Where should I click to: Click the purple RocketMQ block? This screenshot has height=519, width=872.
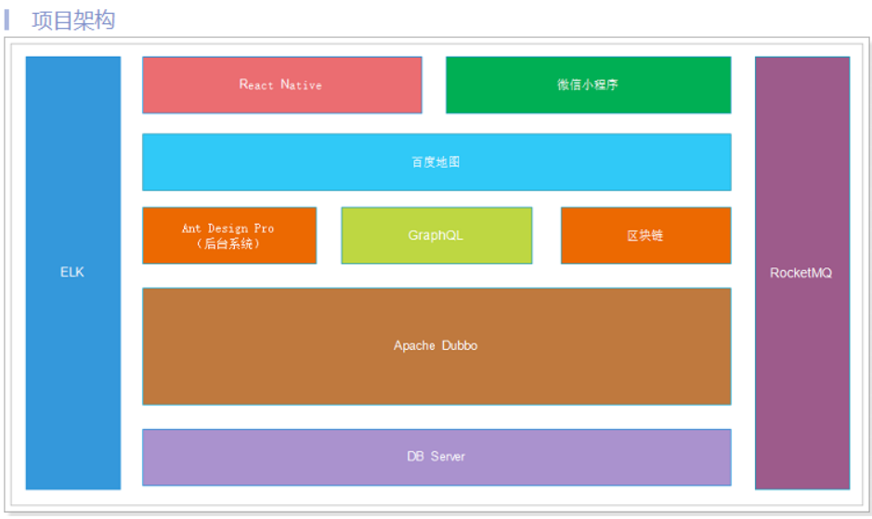(802, 273)
